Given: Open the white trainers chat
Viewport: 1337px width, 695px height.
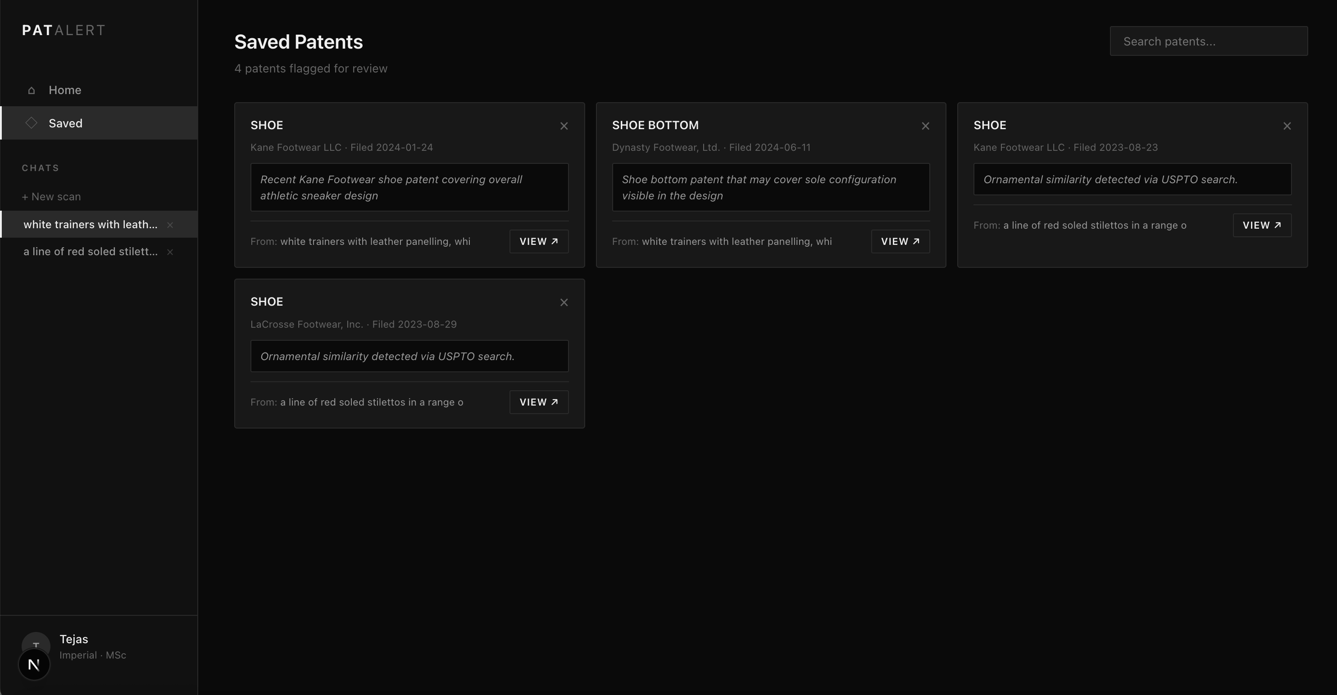Looking at the screenshot, I should [90, 225].
